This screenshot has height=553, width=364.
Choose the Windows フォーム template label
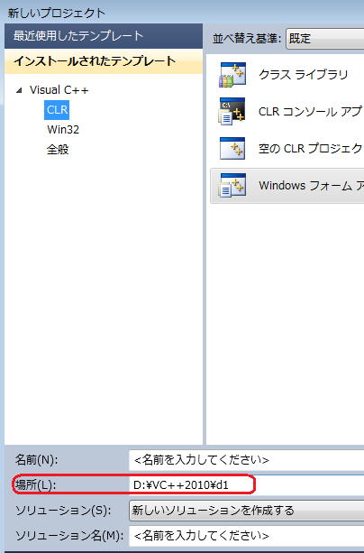point(311,186)
